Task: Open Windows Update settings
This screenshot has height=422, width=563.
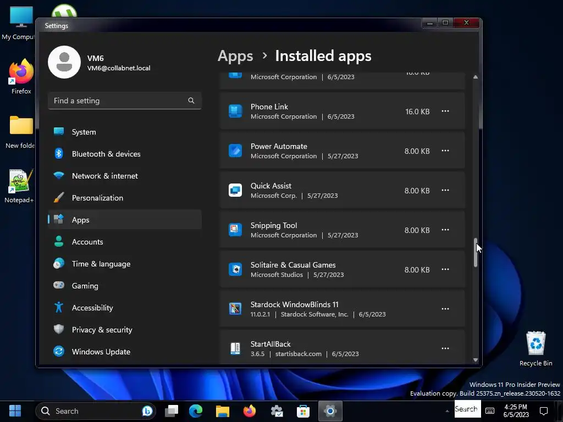Action: click(125, 352)
